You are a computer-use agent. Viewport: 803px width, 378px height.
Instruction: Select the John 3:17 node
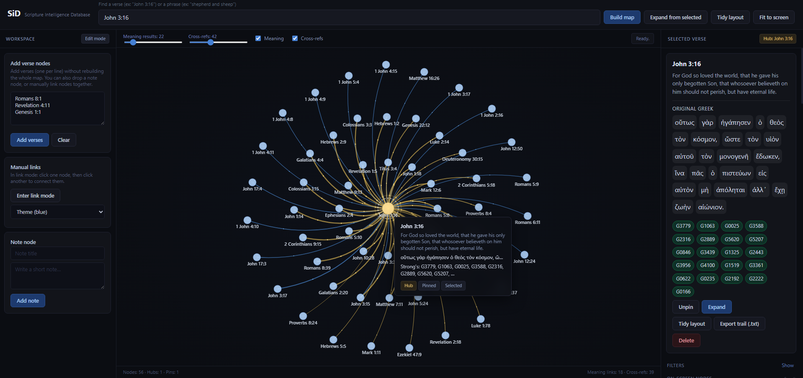click(278, 289)
